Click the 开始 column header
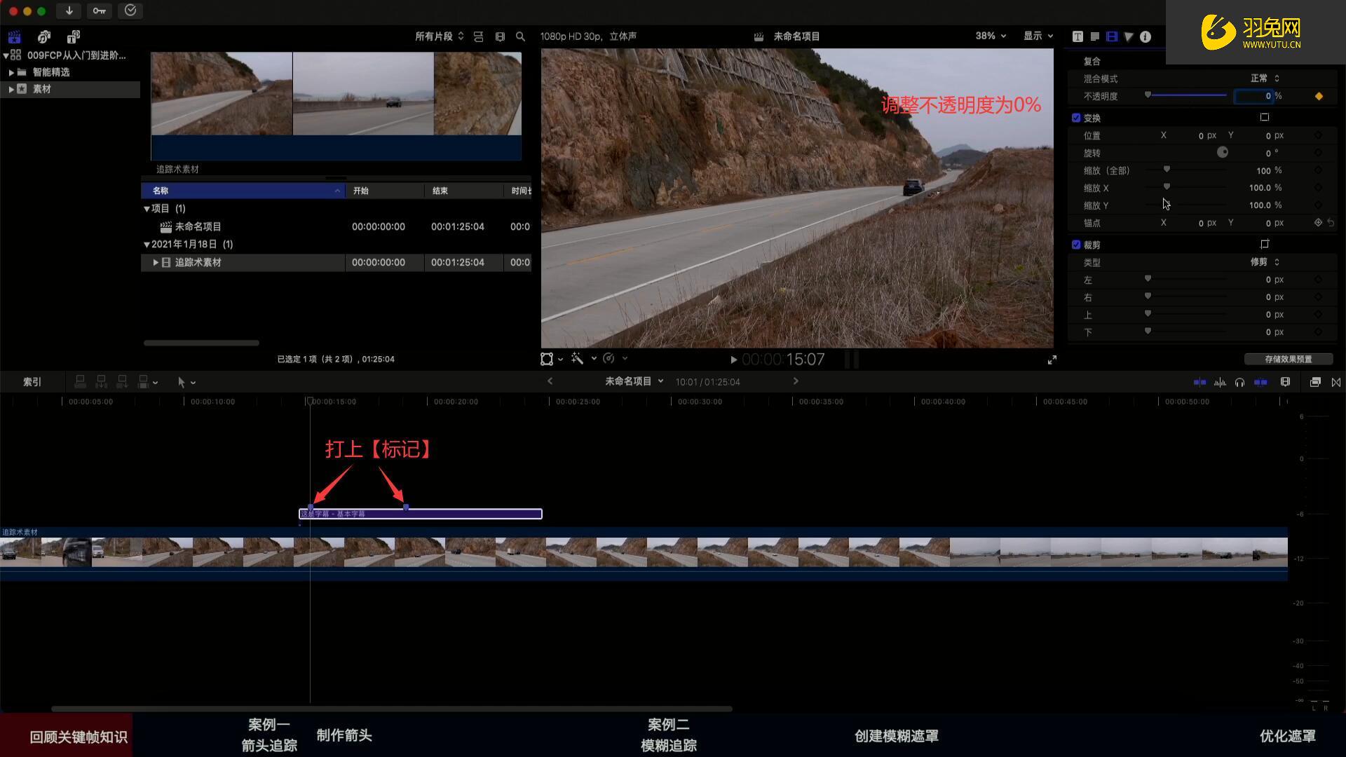The width and height of the screenshot is (1346, 757). pyautogui.click(x=384, y=191)
